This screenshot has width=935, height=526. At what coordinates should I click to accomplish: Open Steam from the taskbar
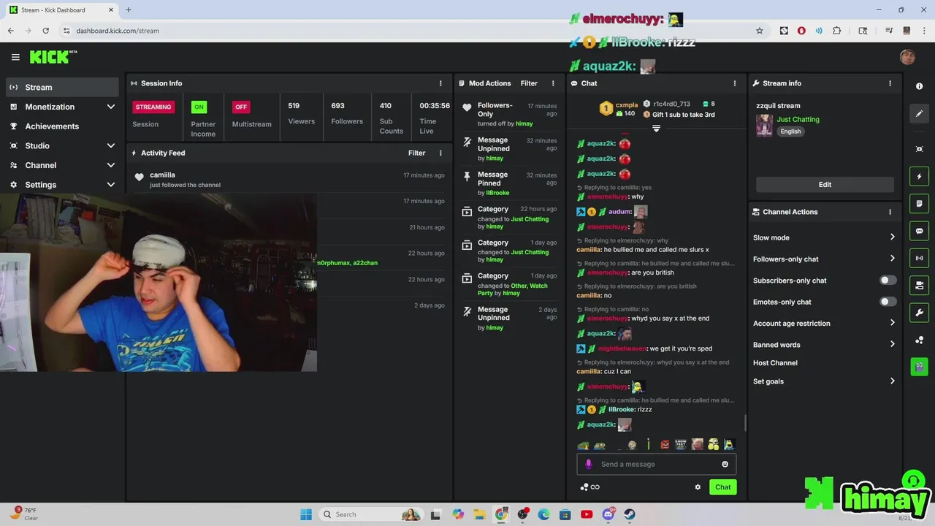pyautogui.click(x=630, y=514)
